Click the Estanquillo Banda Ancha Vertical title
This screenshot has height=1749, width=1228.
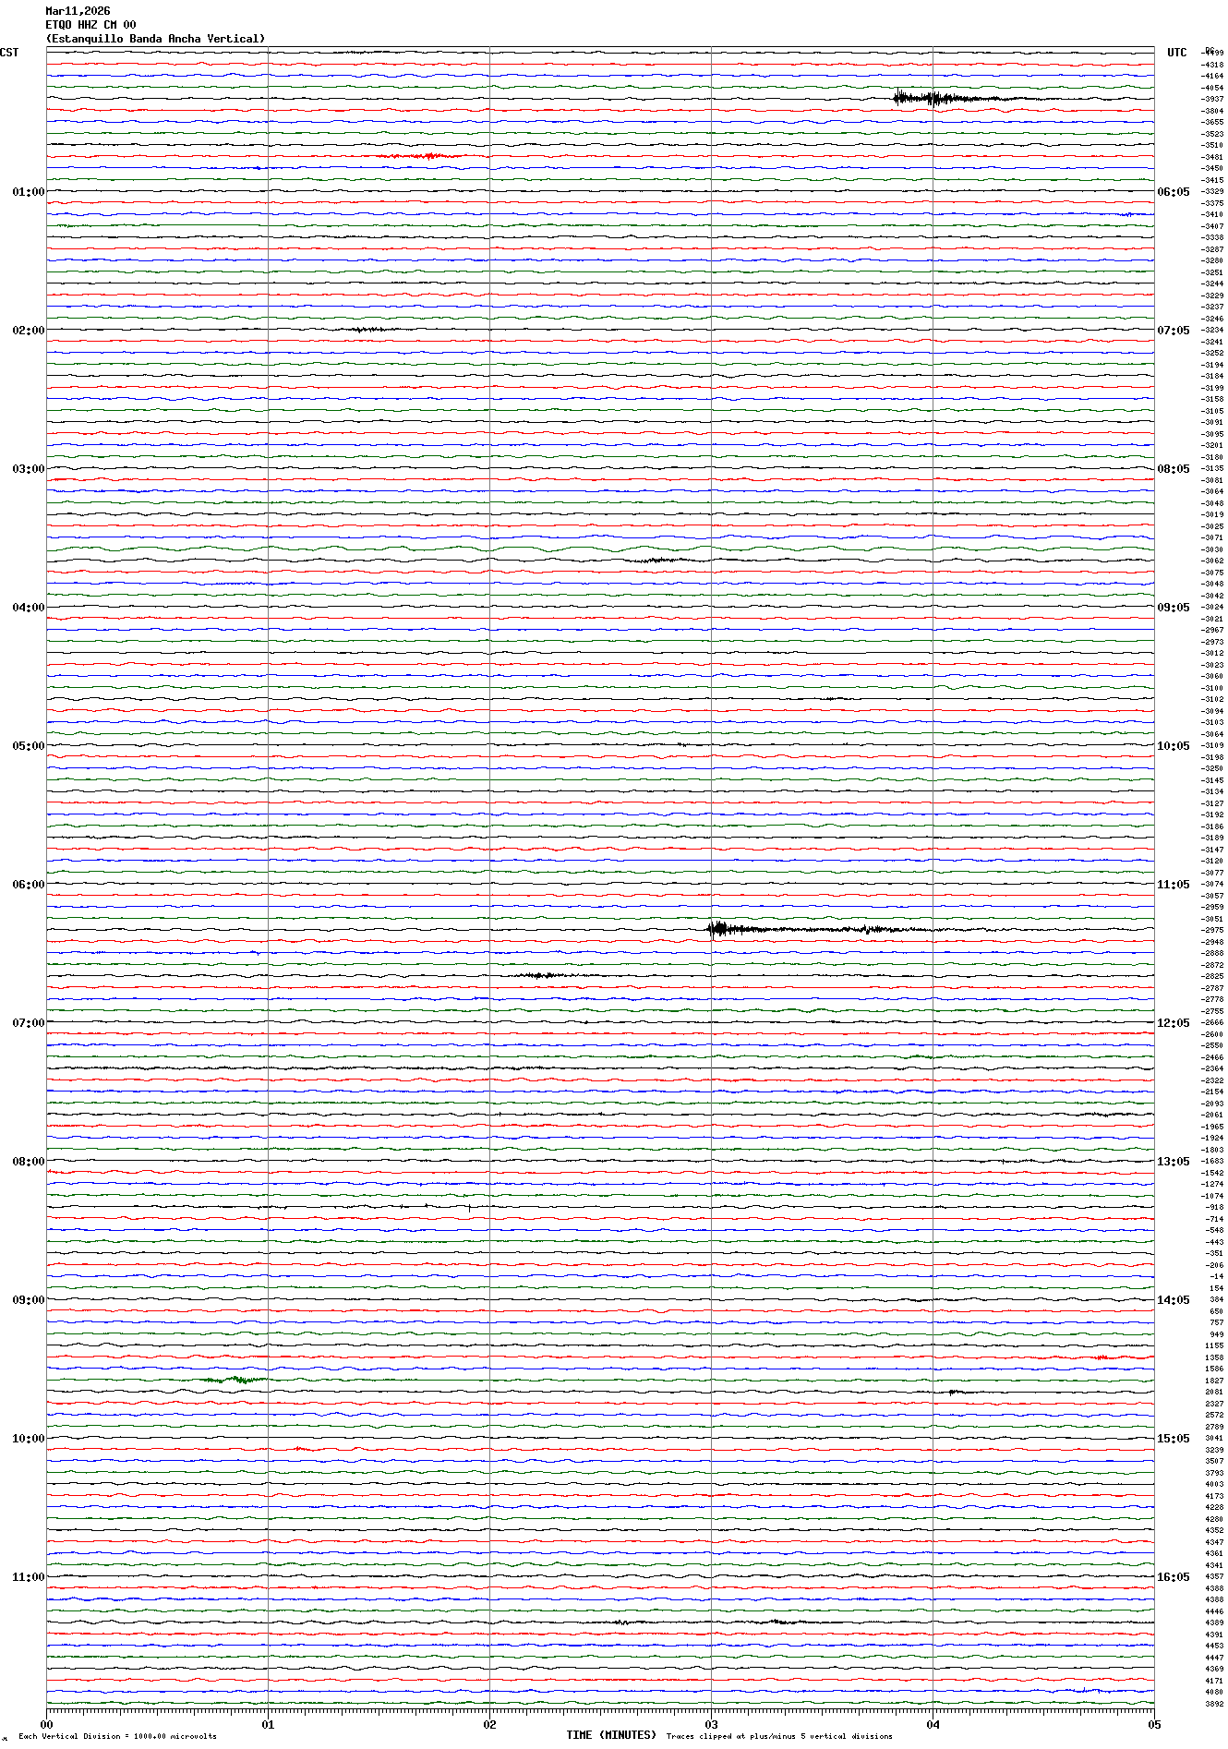coord(155,39)
